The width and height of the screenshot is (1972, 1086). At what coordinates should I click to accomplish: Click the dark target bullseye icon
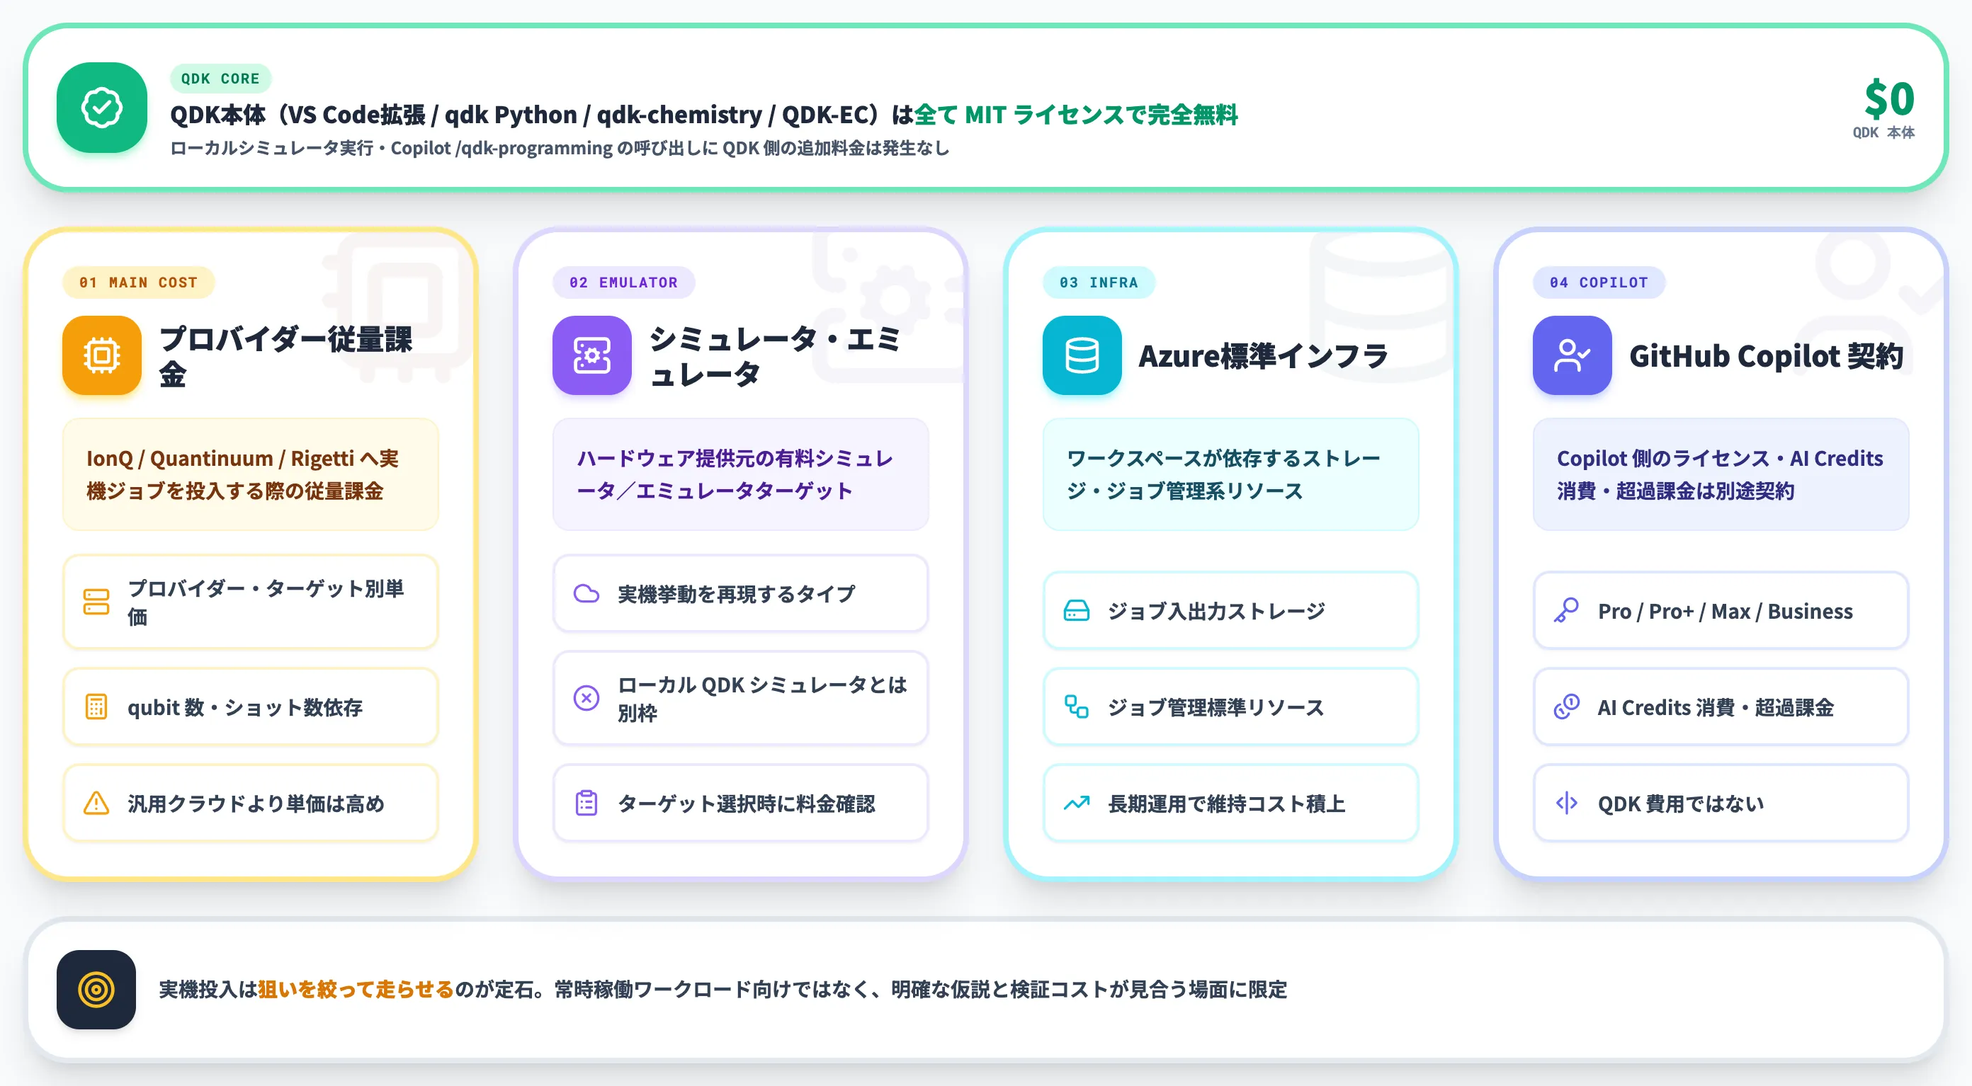96,989
